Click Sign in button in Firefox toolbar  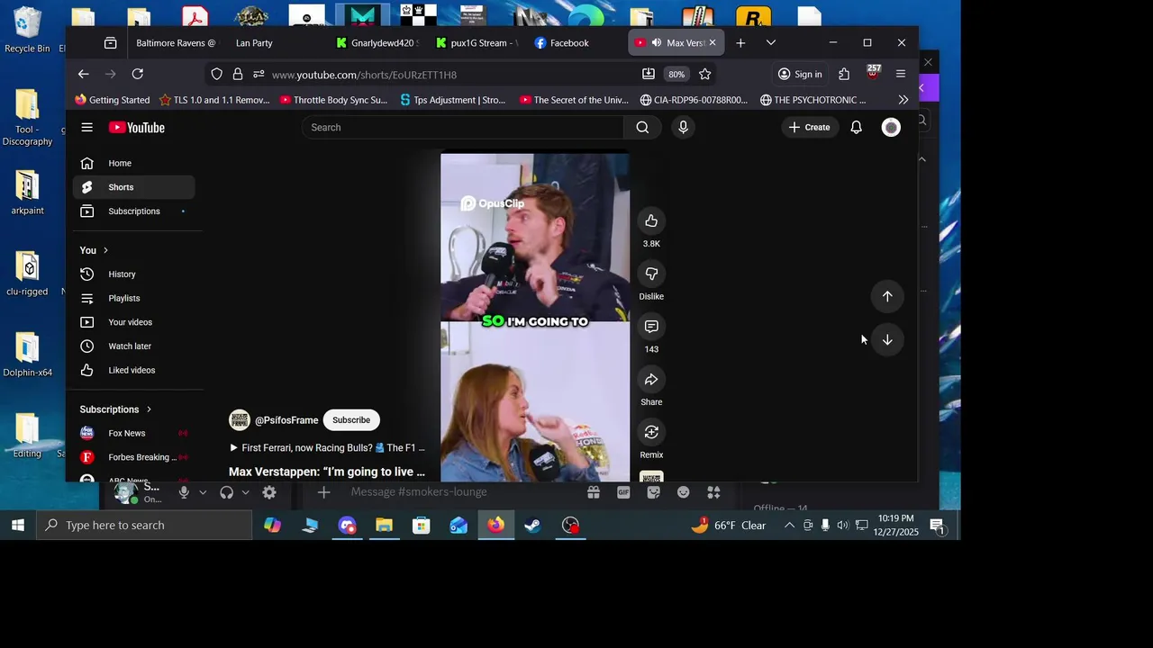tap(800, 74)
